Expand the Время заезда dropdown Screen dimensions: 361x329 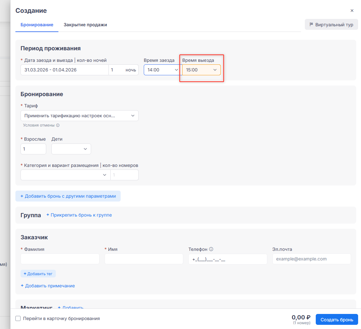click(x=163, y=70)
